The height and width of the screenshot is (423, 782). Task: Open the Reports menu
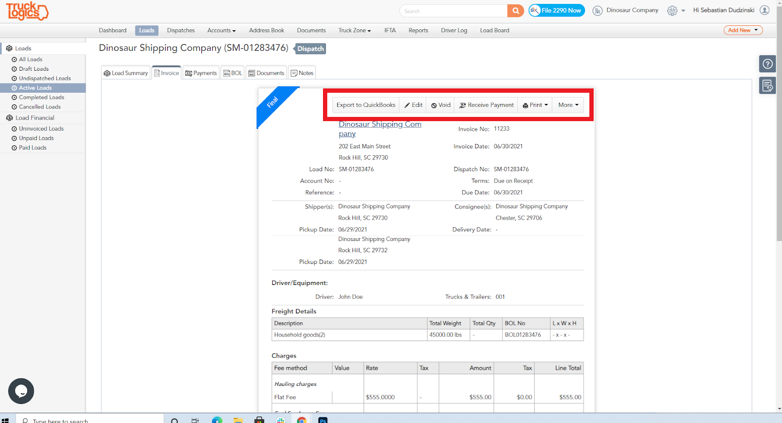(x=418, y=30)
